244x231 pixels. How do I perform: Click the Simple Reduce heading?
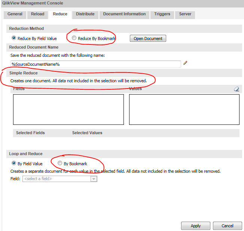(x=23, y=73)
